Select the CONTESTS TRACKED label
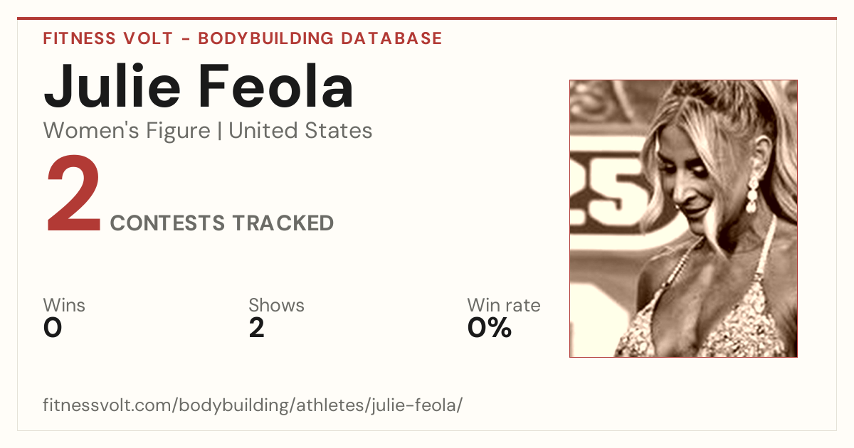 (222, 223)
